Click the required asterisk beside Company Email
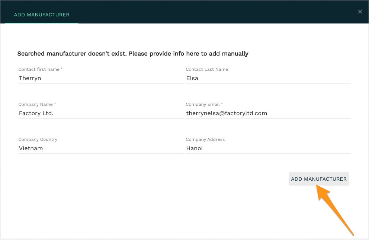This screenshot has height=240, width=369. [222, 104]
